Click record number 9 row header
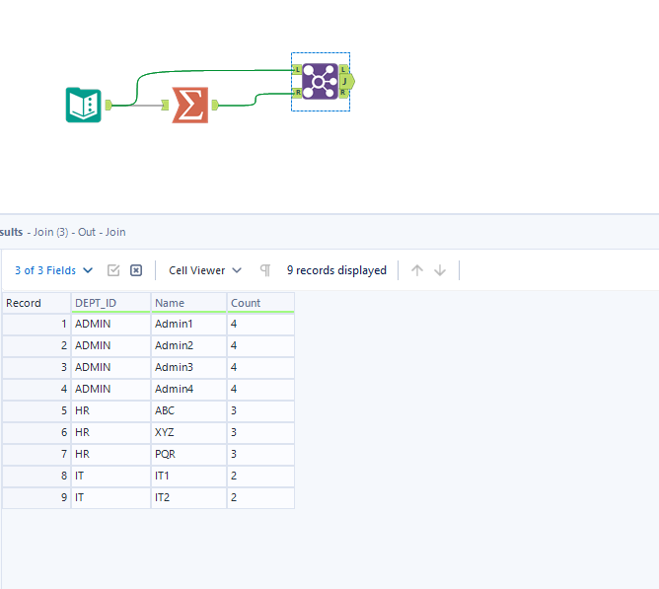This screenshot has height=589, width=659. point(37,498)
